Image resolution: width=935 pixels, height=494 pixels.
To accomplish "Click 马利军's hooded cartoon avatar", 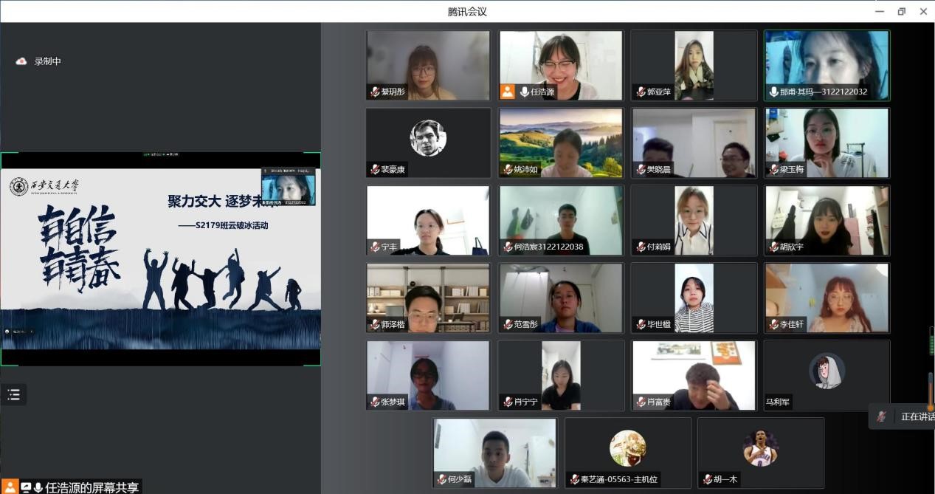I will 827,371.
